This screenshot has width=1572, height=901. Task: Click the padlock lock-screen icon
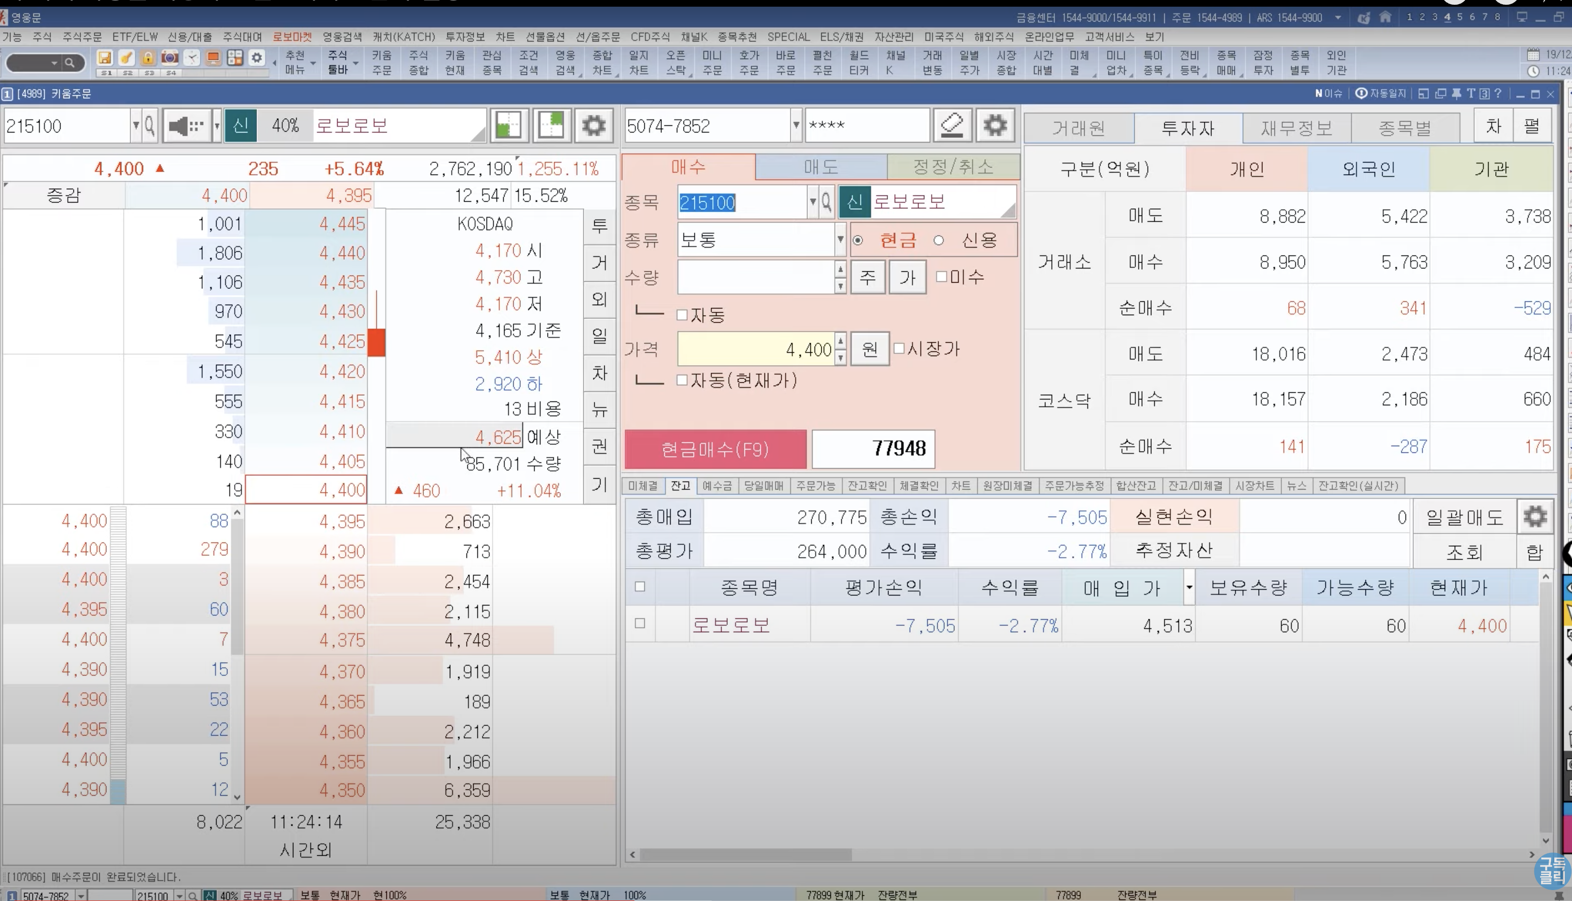pos(148,58)
